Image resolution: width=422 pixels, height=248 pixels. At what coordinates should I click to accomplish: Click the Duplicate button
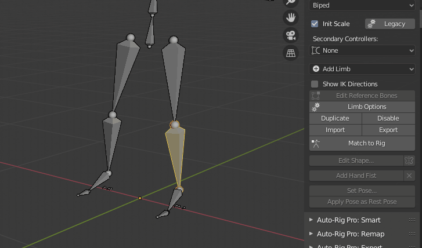(335, 118)
